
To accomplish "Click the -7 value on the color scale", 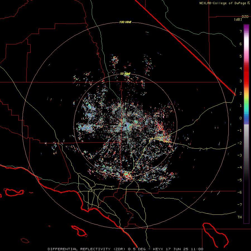I will (x=240, y=205).
